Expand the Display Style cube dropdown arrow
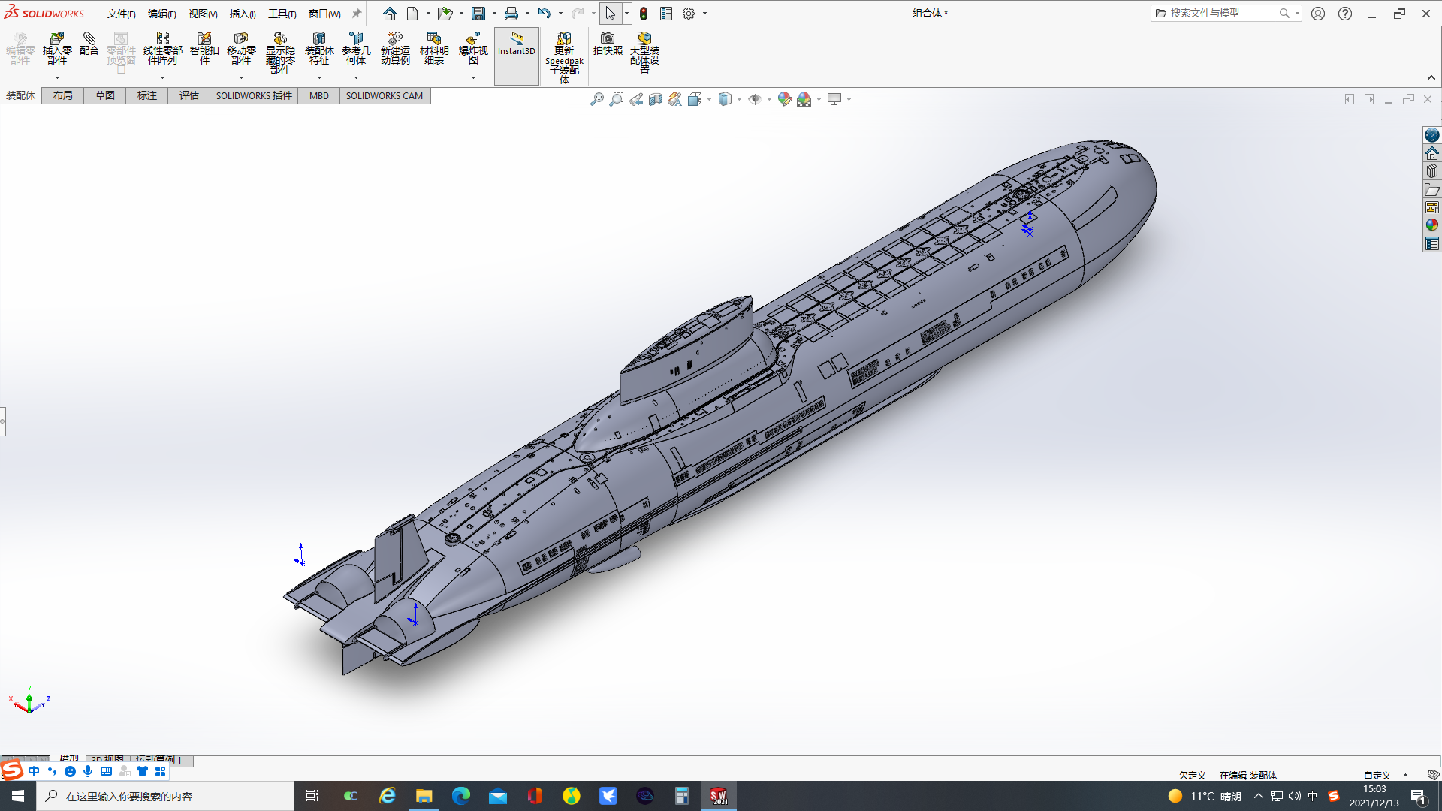Viewport: 1442px width, 811px height. coord(739,100)
